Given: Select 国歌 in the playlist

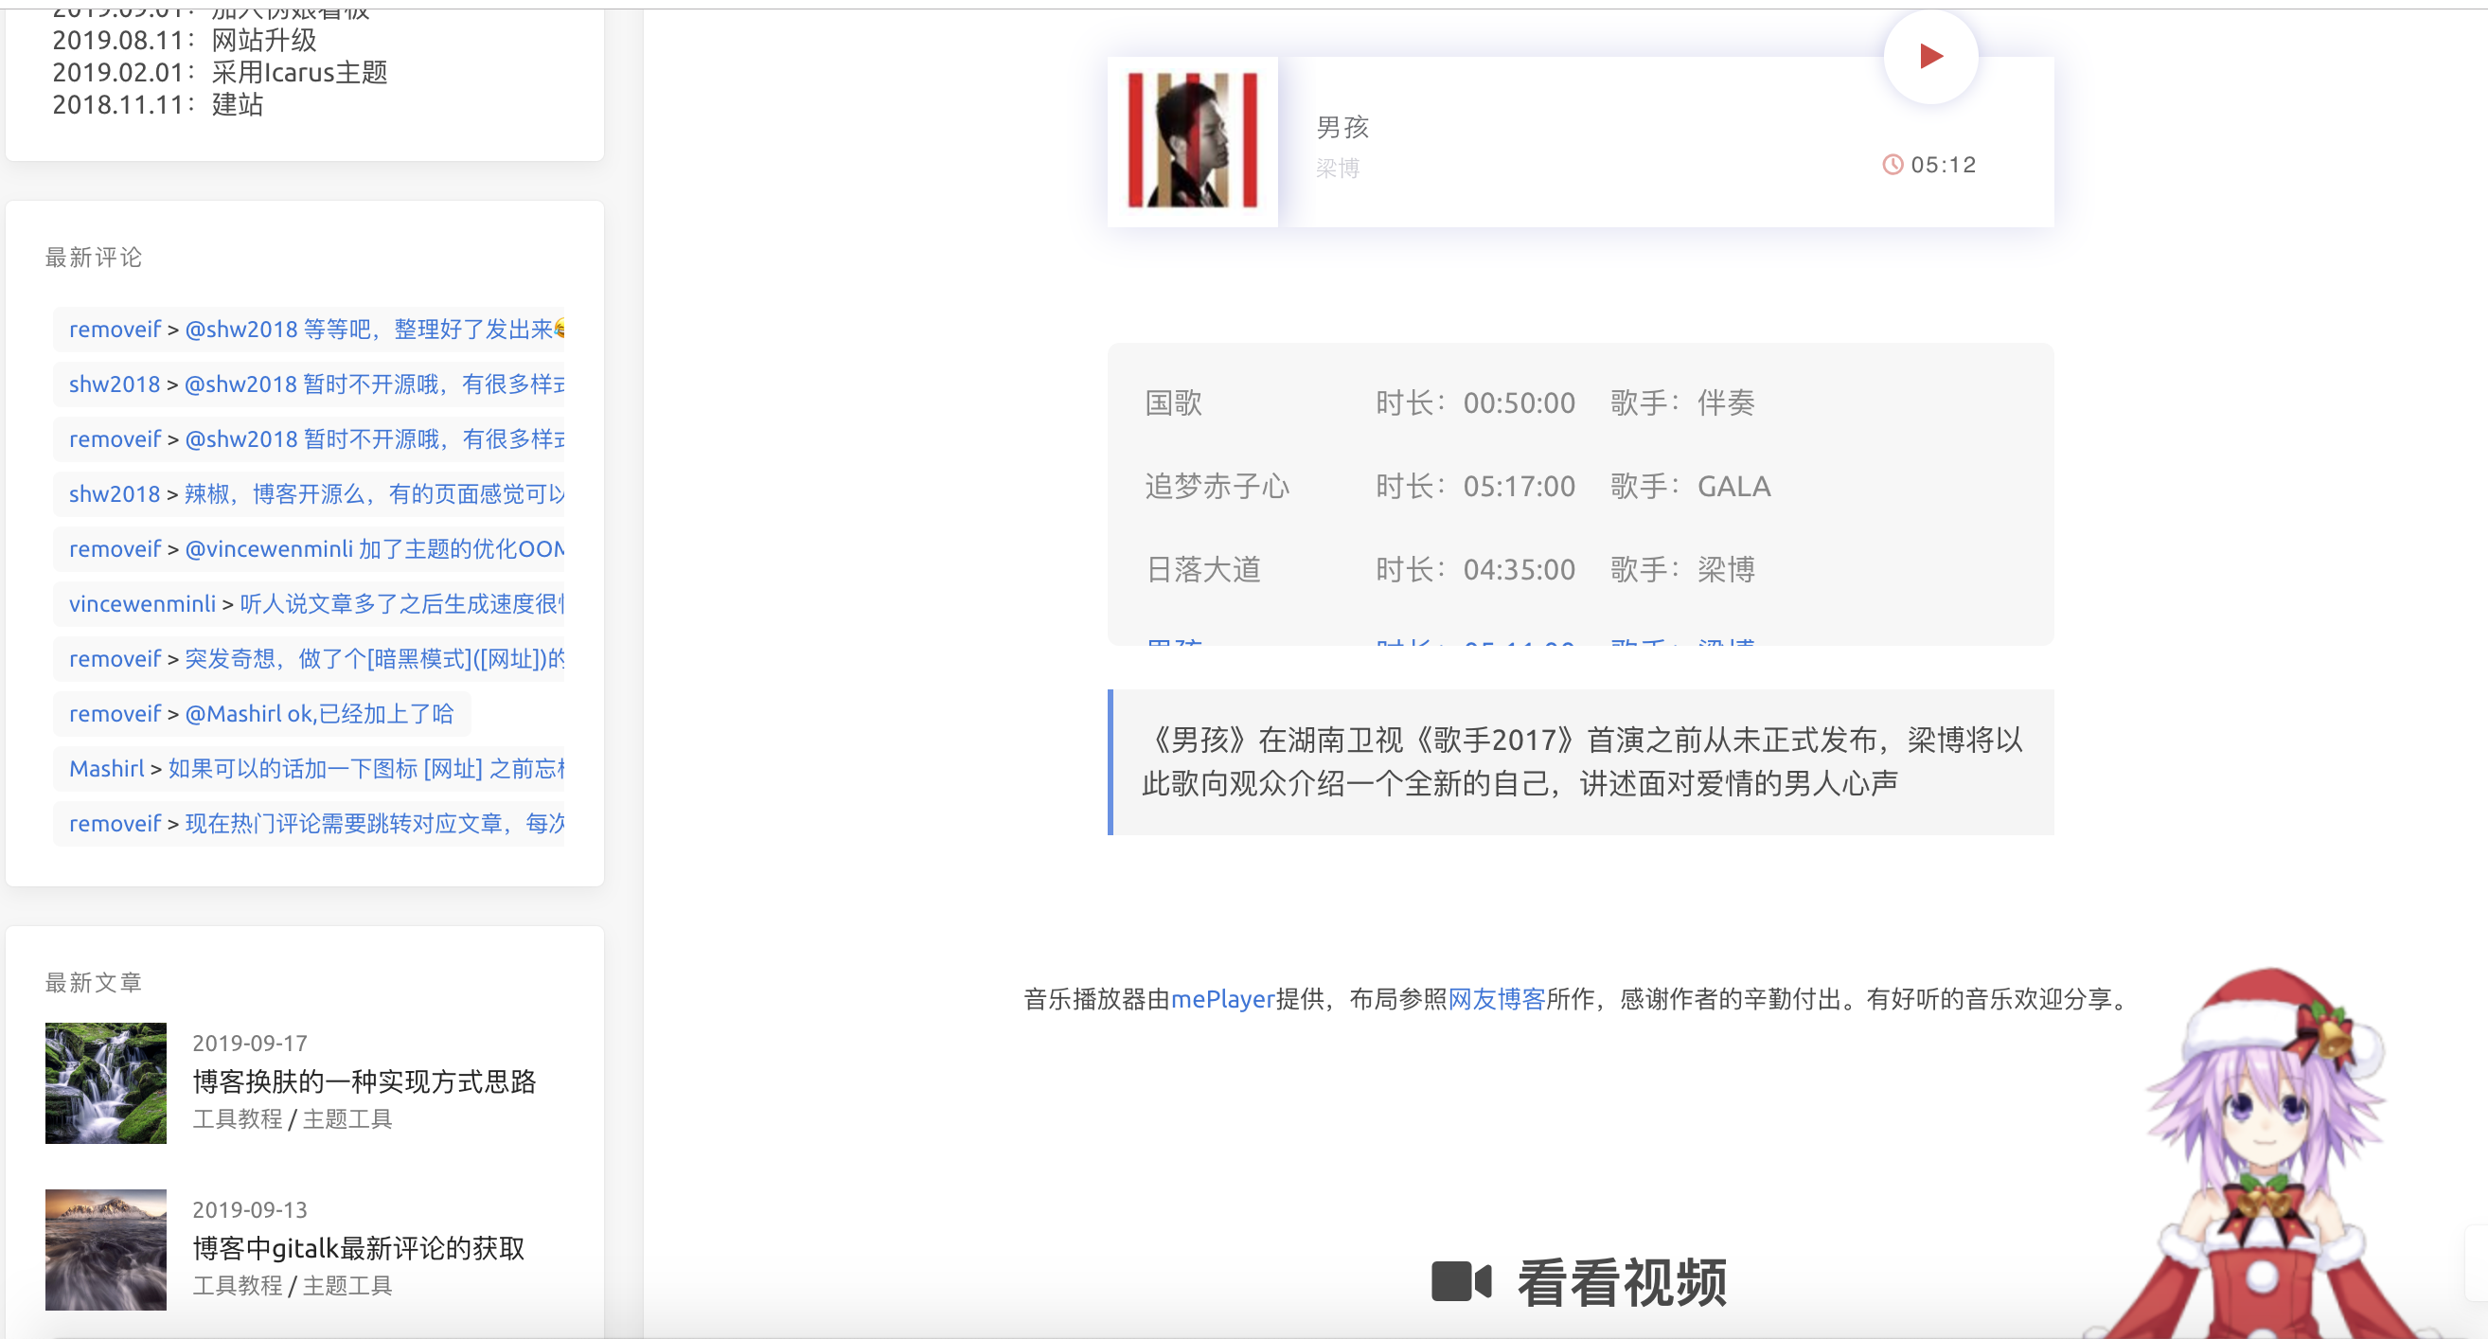Looking at the screenshot, I should (1174, 402).
